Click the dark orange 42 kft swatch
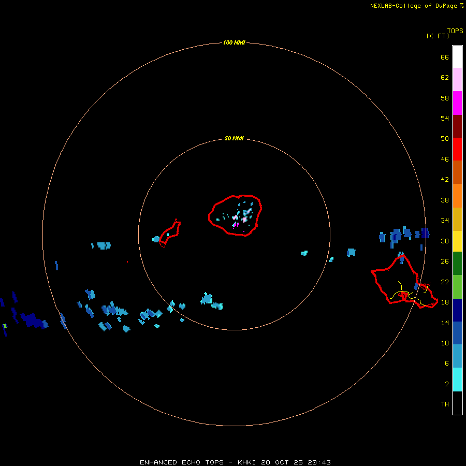466x466 pixels. 457,172
